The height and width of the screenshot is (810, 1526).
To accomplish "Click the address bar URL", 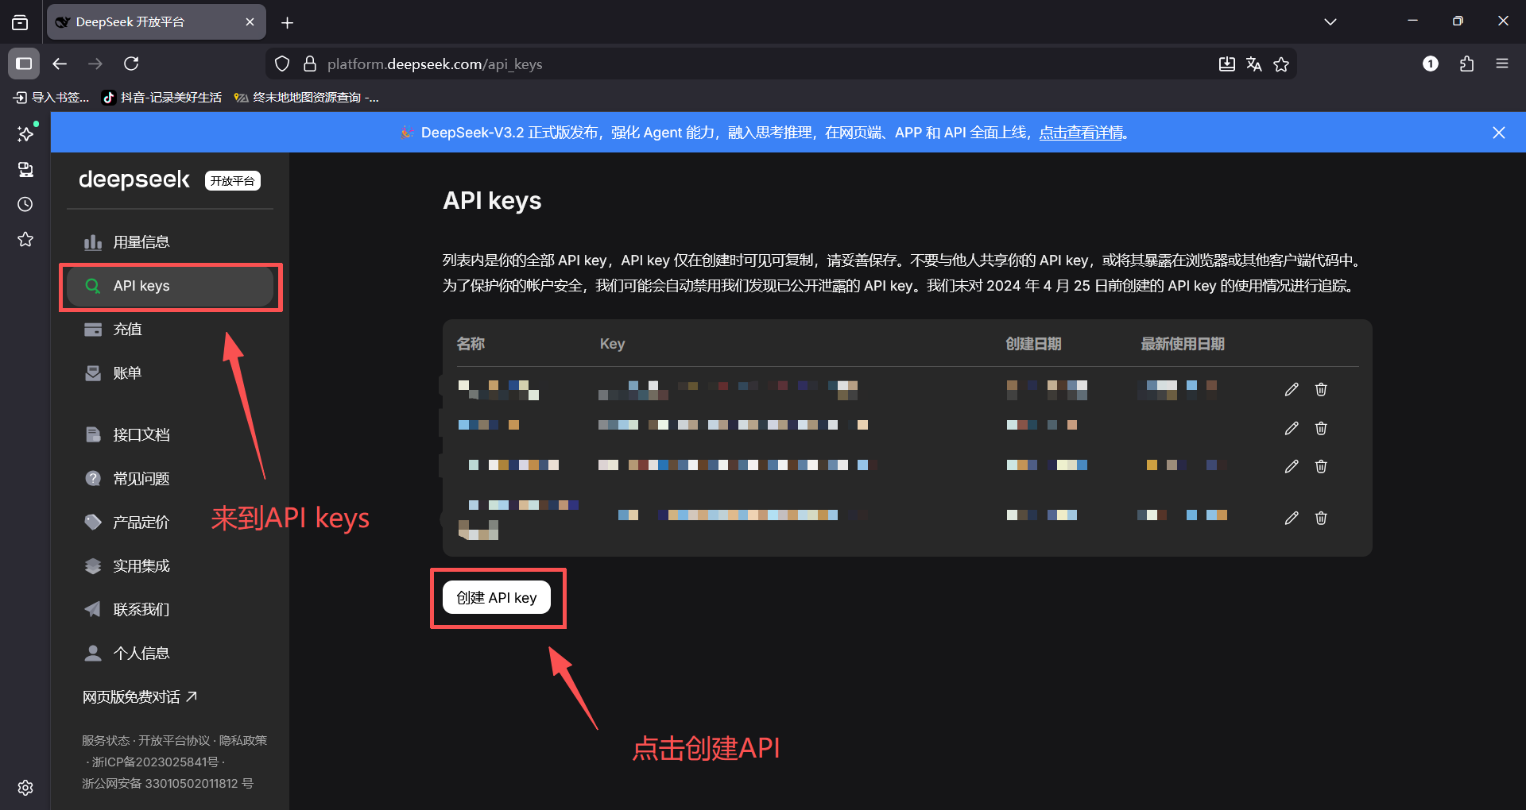I will tap(435, 64).
